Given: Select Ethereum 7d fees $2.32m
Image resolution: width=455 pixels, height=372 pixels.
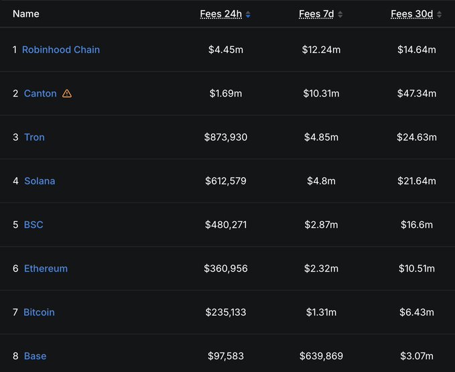Looking at the screenshot, I should (321, 268).
